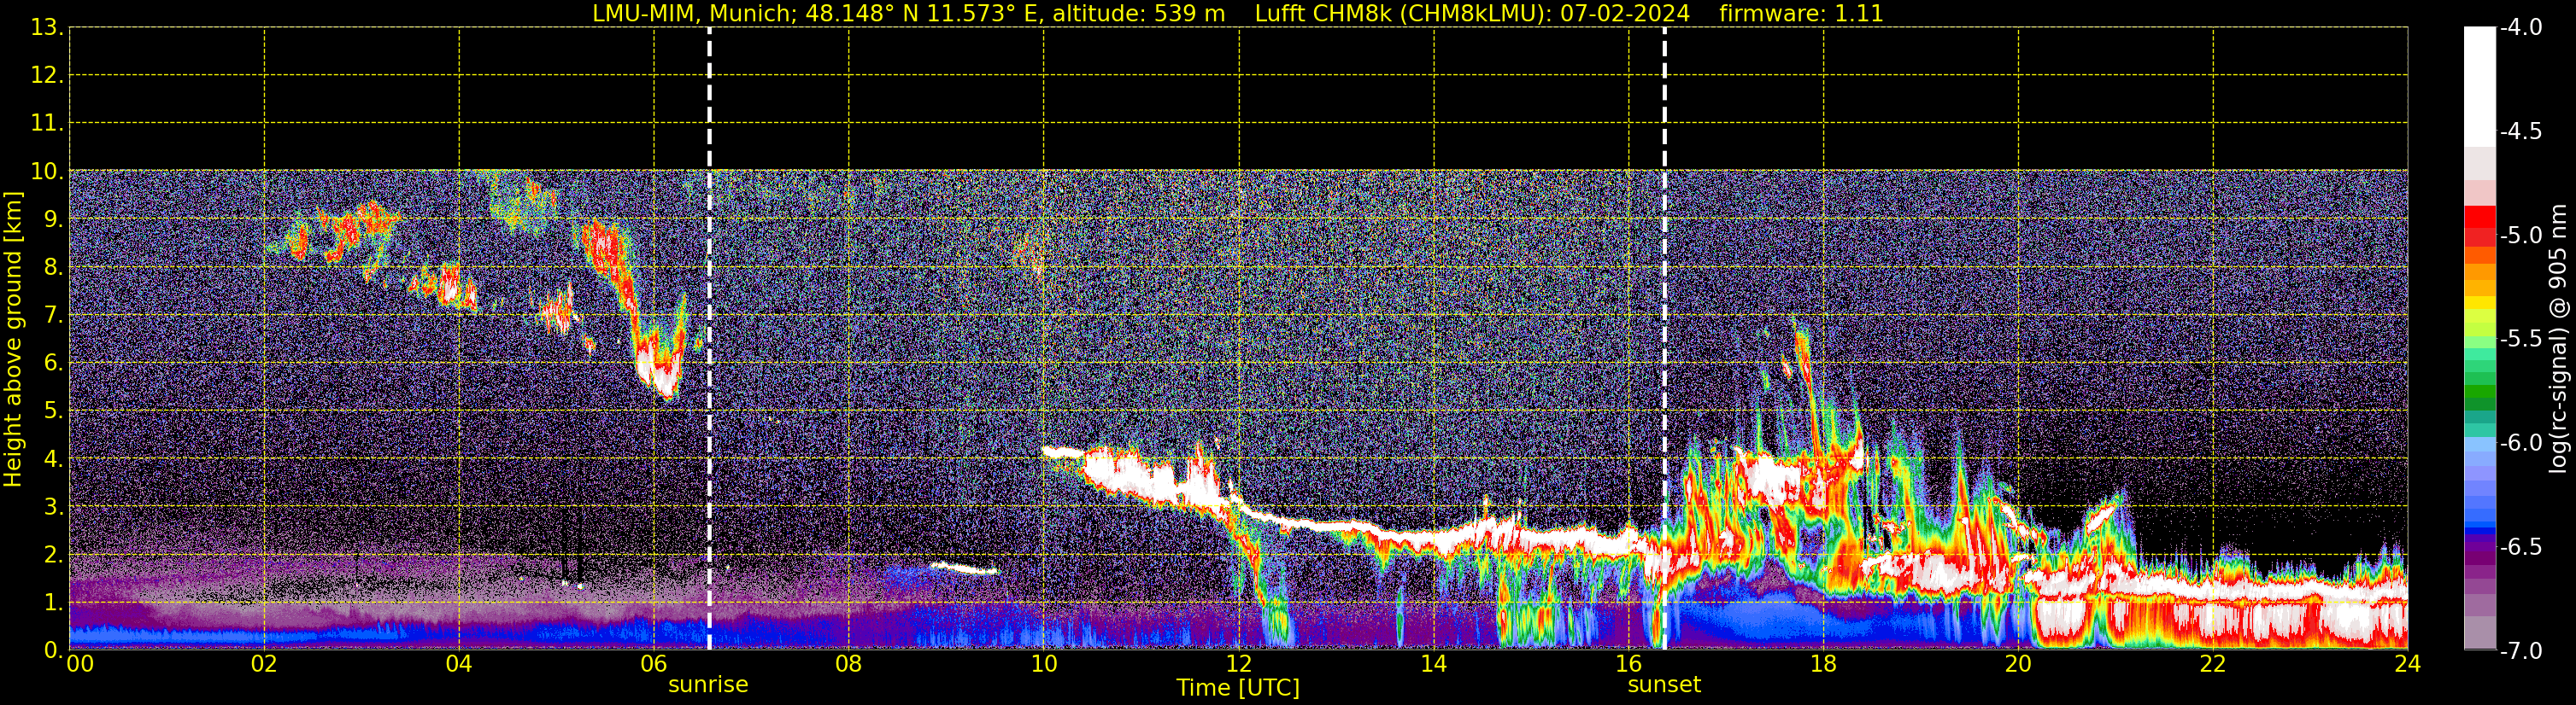Click the 'Lufft CHM8k (CHM8kLMU): 07-02-2024' instrument text
This screenshot has height=705, width=2576.
point(1472,14)
